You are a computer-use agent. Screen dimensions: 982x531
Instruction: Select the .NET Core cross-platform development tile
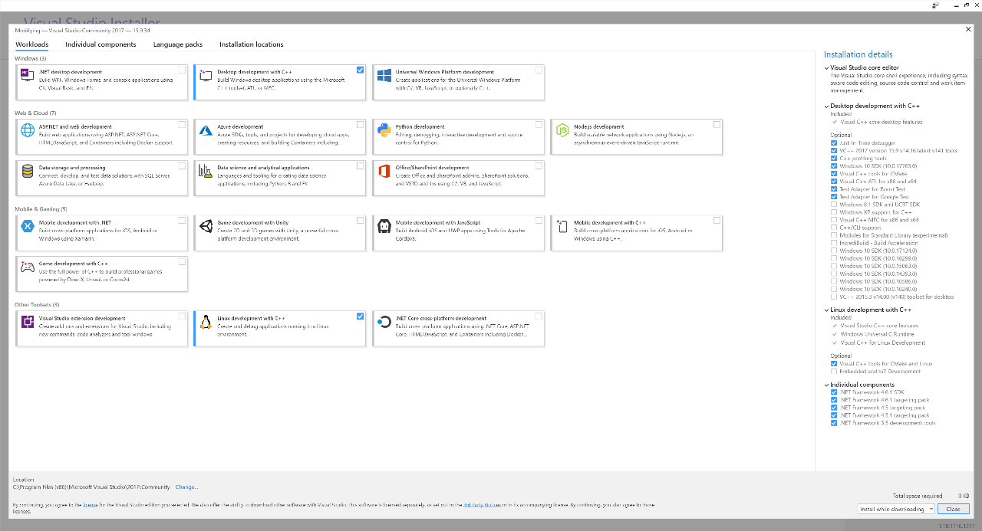click(x=458, y=328)
